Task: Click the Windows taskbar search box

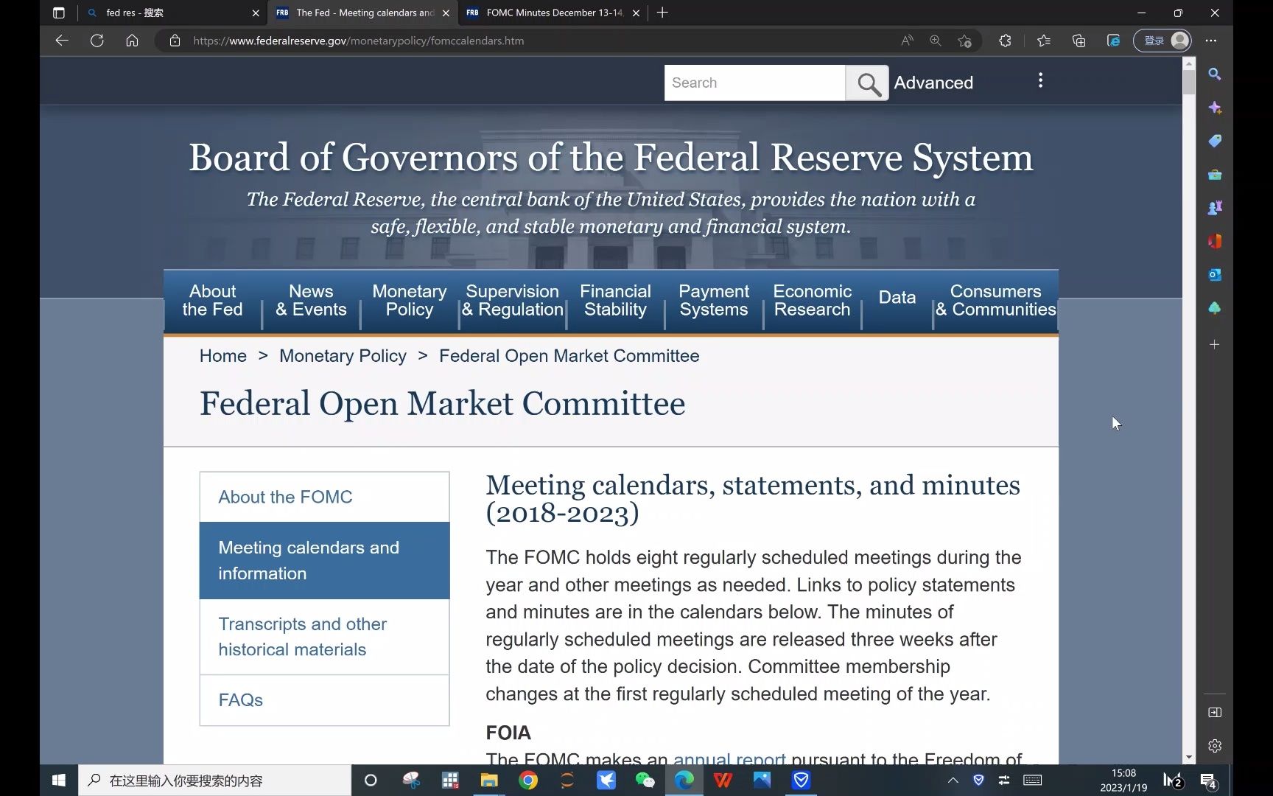Action: [x=214, y=780]
